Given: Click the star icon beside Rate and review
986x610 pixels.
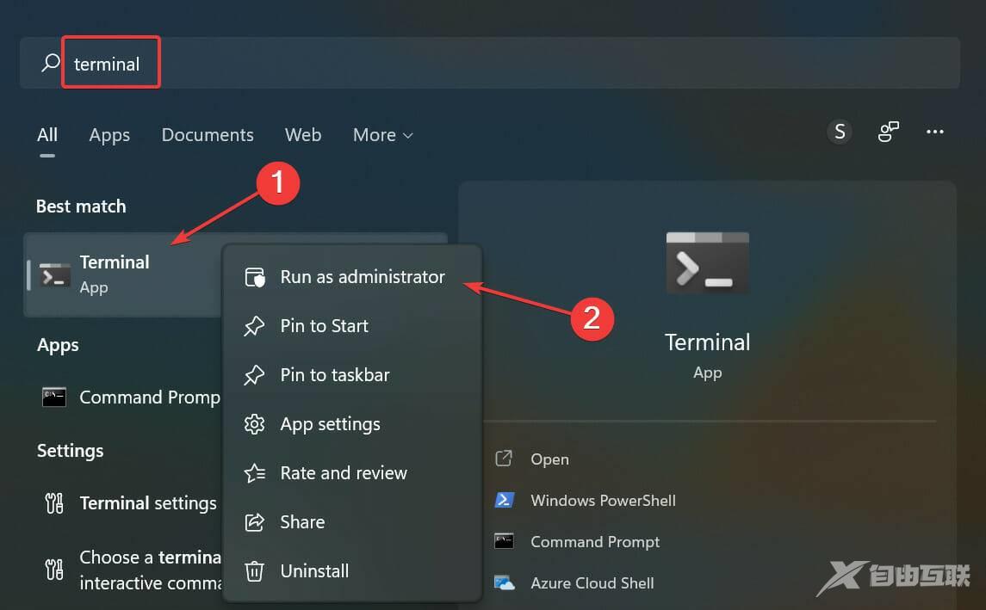Looking at the screenshot, I should [x=255, y=473].
